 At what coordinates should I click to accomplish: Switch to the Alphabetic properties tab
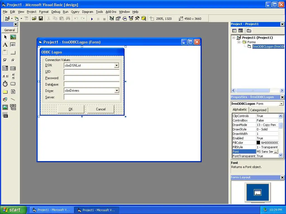point(240,110)
